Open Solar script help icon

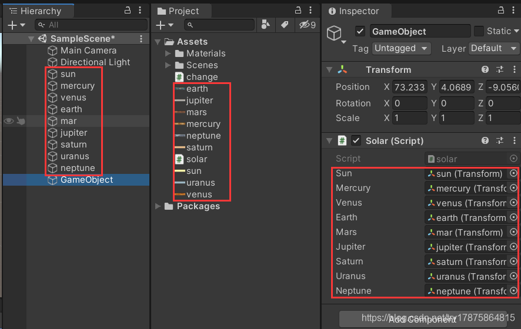tap(485, 140)
